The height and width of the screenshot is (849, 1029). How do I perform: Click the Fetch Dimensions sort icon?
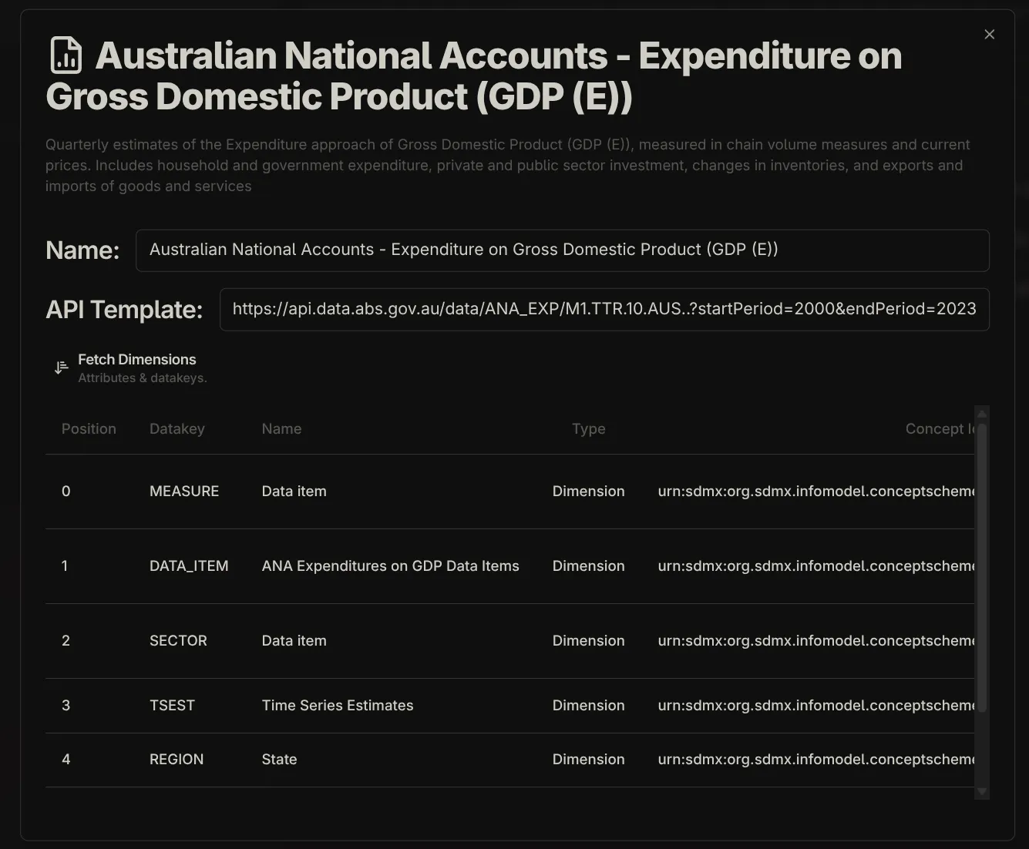pyautogui.click(x=61, y=367)
